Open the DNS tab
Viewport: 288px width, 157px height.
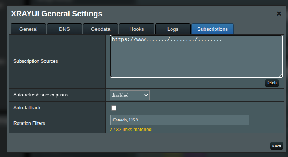click(x=64, y=29)
